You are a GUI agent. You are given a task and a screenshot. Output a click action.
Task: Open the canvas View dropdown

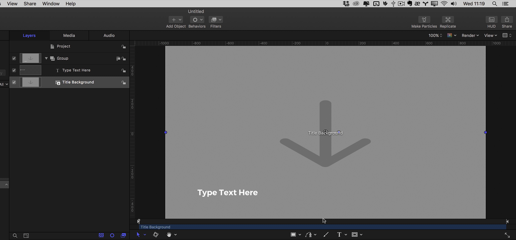click(x=490, y=35)
